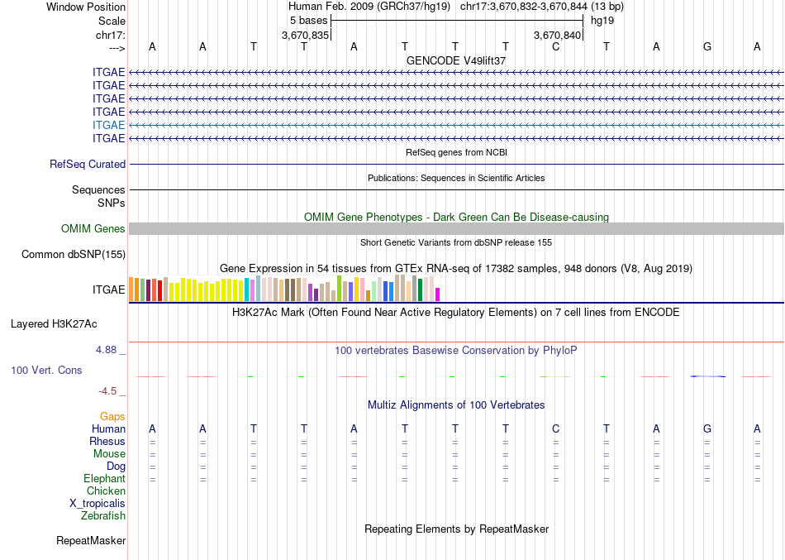Click the blue PhyloP conservation bar
This screenshot has width=785, height=560.
tap(708, 376)
